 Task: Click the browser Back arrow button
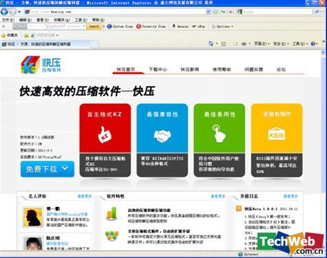coord(4,12)
